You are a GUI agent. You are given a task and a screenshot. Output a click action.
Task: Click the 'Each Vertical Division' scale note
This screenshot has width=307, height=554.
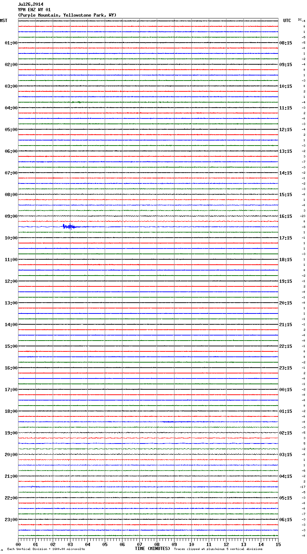46,549
